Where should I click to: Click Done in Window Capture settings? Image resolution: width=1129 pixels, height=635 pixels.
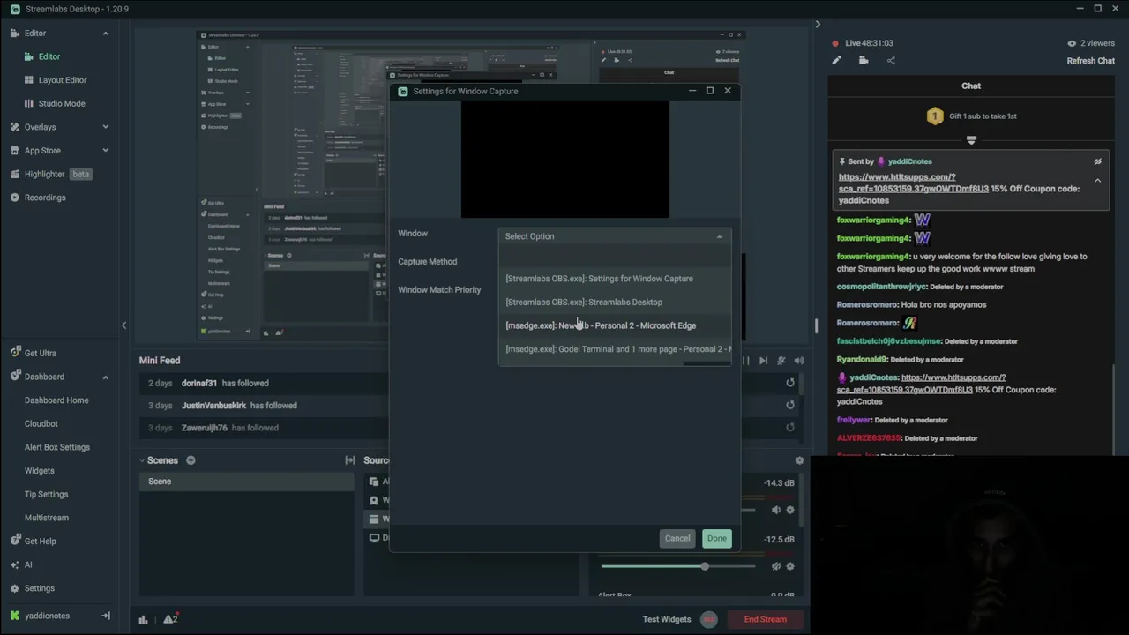(716, 538)
